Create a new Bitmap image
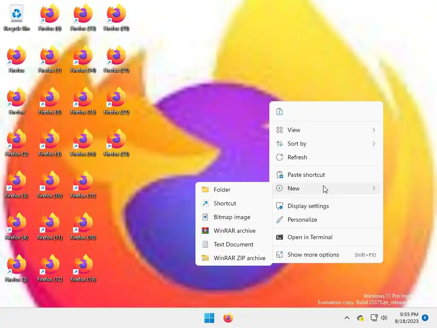The height and width of the screenshot is (328, 437). (x=234, y=217)
